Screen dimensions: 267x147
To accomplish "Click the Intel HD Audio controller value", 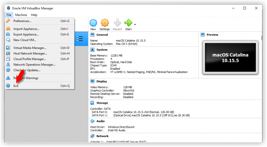I will [117, 130].
